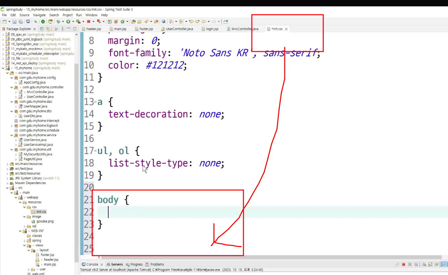Expand the Maven Dependencies node

[x=7, y=183]
